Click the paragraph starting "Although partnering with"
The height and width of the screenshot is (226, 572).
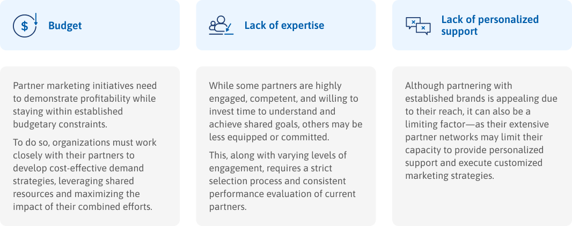click(x=481, y=131)
